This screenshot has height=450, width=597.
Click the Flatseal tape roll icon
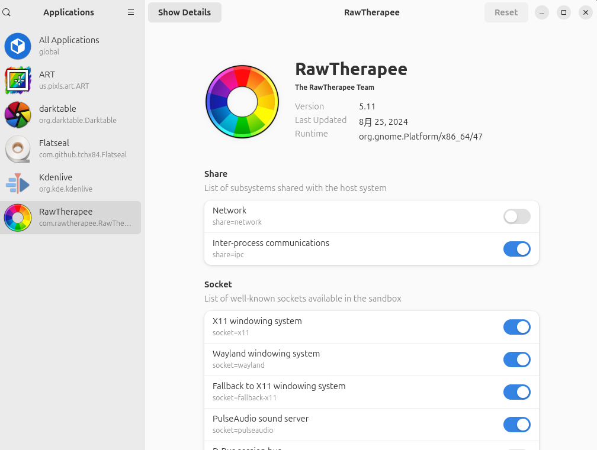click(x=18, y=148)
